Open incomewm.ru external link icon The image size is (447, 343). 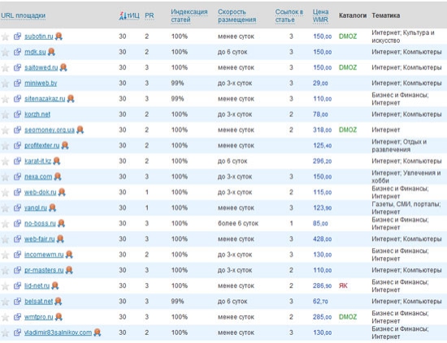[17, 255]
